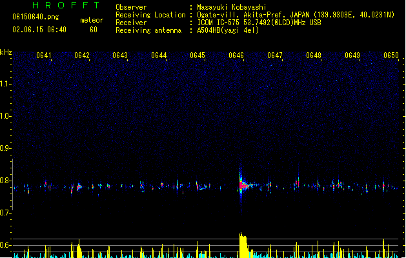Click the 0644 time marker
This screenshot has height=258, width=406.
[159, 55]
